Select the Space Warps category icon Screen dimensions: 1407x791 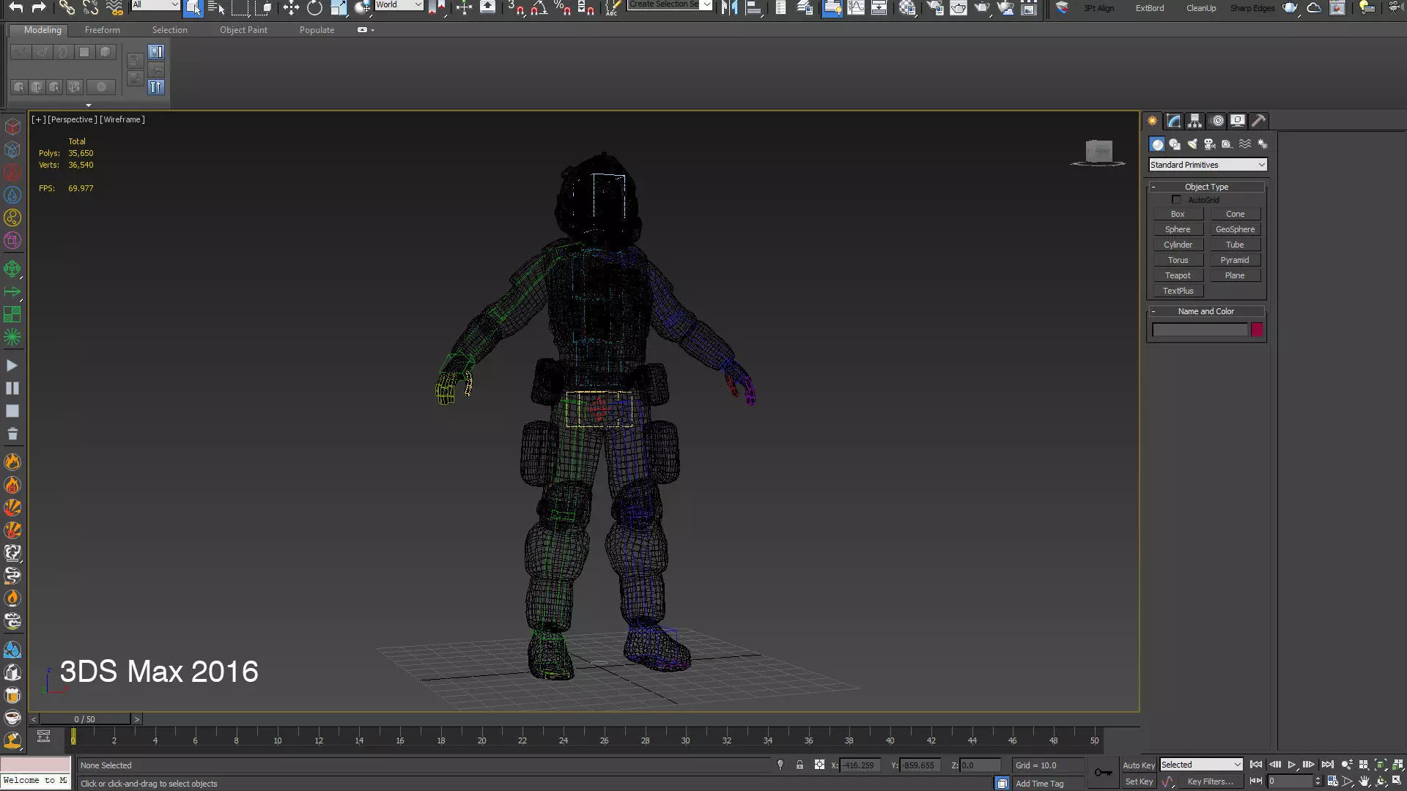tap(1245, 144)
